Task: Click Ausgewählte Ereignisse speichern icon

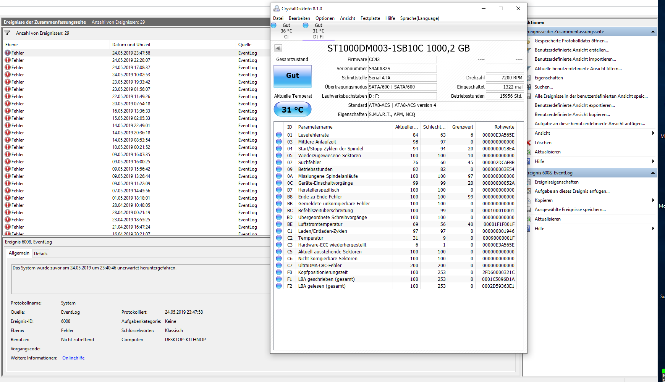Action: [x=529, y=210]
